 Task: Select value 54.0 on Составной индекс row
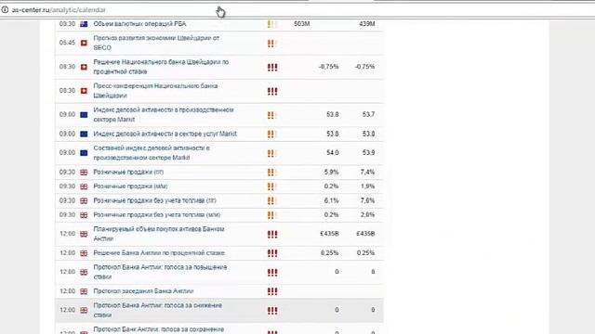(x=333, y=152)
